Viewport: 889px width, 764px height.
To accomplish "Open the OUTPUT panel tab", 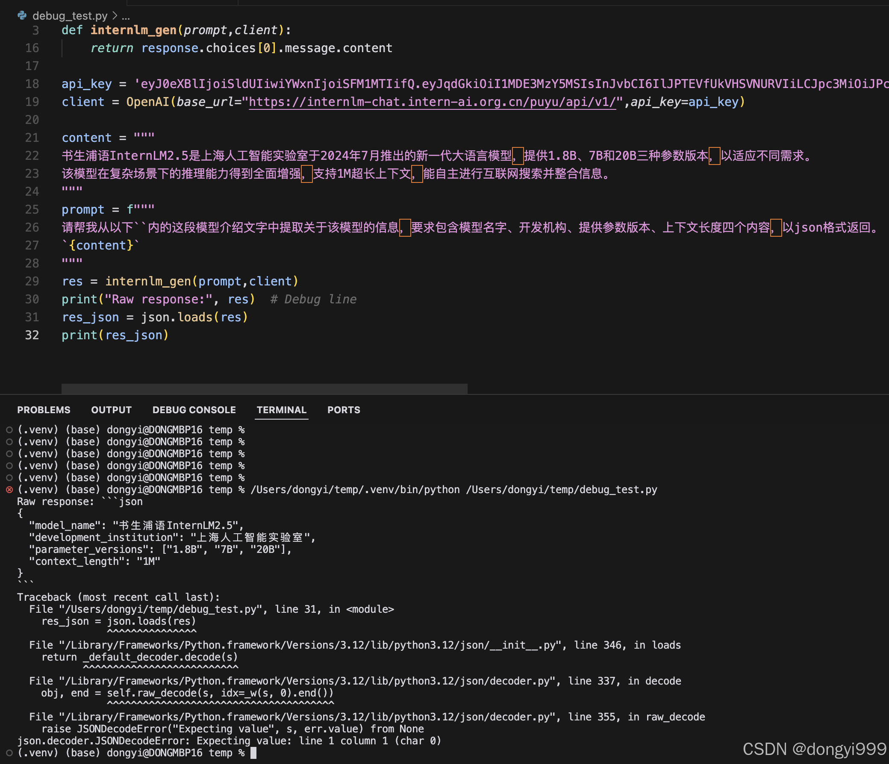I will 111,410.
